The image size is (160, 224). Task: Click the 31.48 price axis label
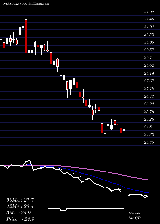(x=149, y=19)
